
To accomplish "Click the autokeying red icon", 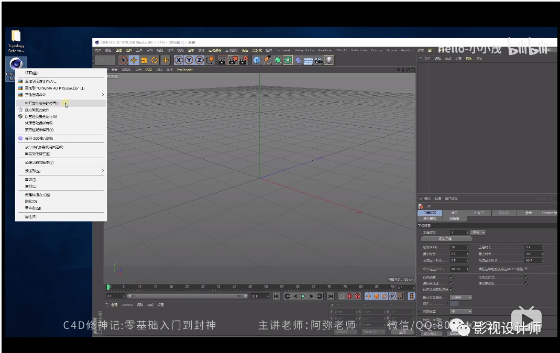I will pyautogui.click(x=357, y=296).
